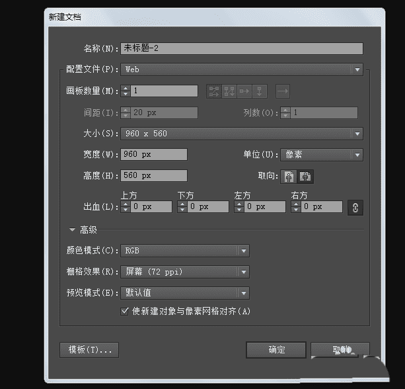Click the 新建文档 dialog title
This screenshot has height=389, width=405.
click(65, 17)
